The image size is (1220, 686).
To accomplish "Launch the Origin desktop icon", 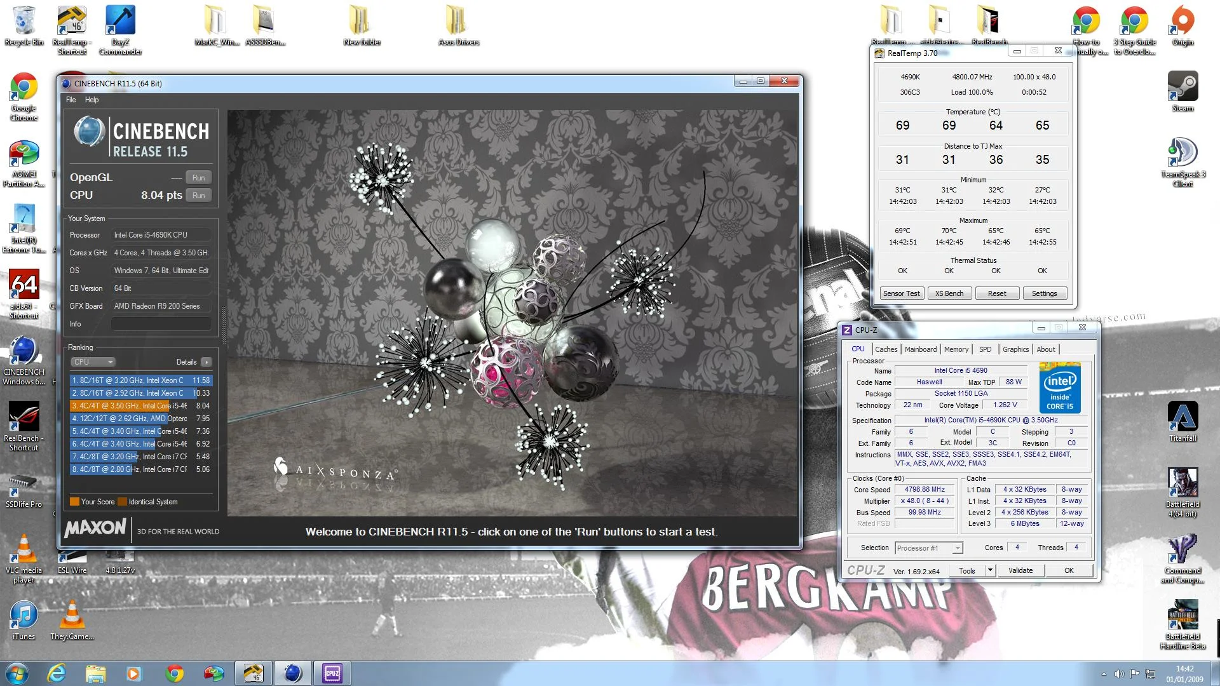I will coord(1182,25).
